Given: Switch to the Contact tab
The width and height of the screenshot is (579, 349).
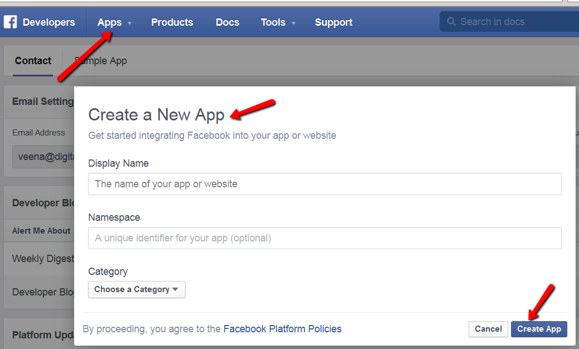Looking at the screenshot, I should 33,61.
